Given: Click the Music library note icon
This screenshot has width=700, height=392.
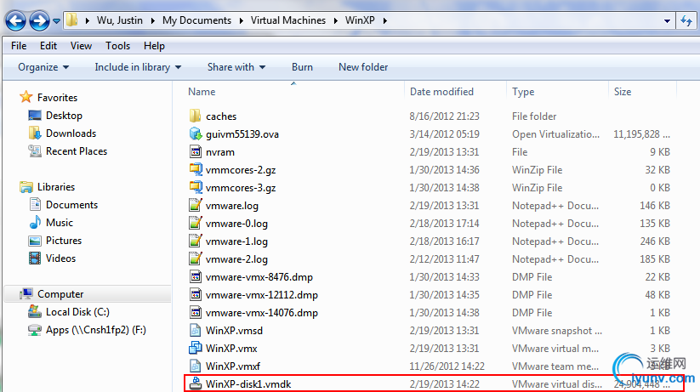Looking at the screenshot, I should pos(35,222).
